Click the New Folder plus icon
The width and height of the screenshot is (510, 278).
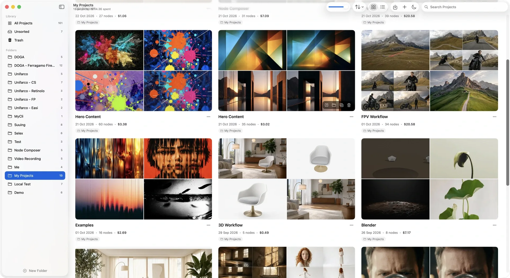pyautogui.click(x=25, y=271)
